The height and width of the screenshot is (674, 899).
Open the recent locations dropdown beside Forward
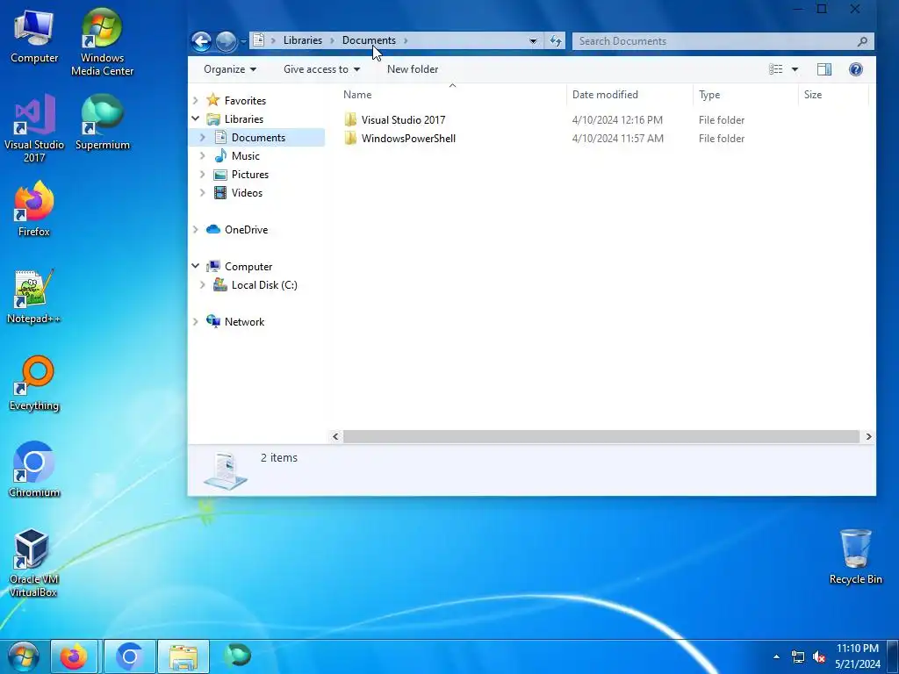[x=243, y=41]
